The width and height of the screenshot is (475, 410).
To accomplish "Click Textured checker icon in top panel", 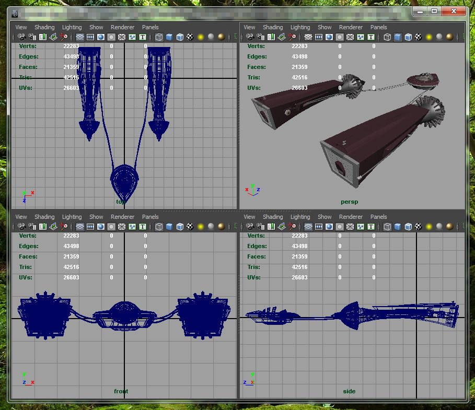I will (190, 37).
